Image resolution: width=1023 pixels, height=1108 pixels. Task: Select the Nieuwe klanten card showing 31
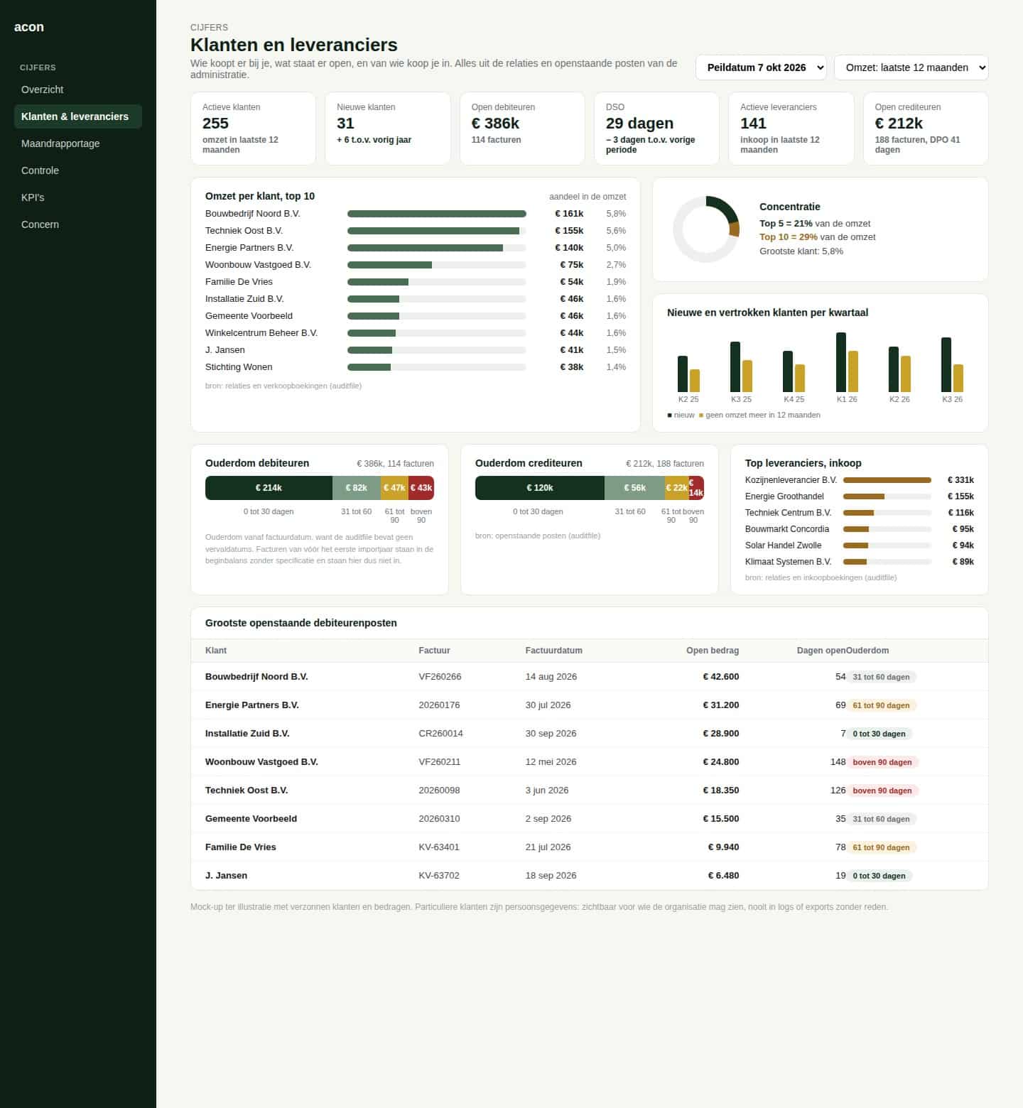(388, 129)
